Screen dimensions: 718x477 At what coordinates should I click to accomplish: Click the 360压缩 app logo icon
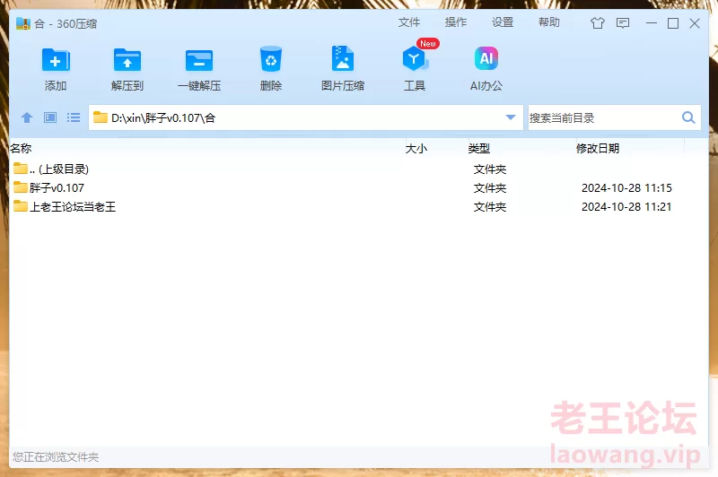tap(23, 23)
